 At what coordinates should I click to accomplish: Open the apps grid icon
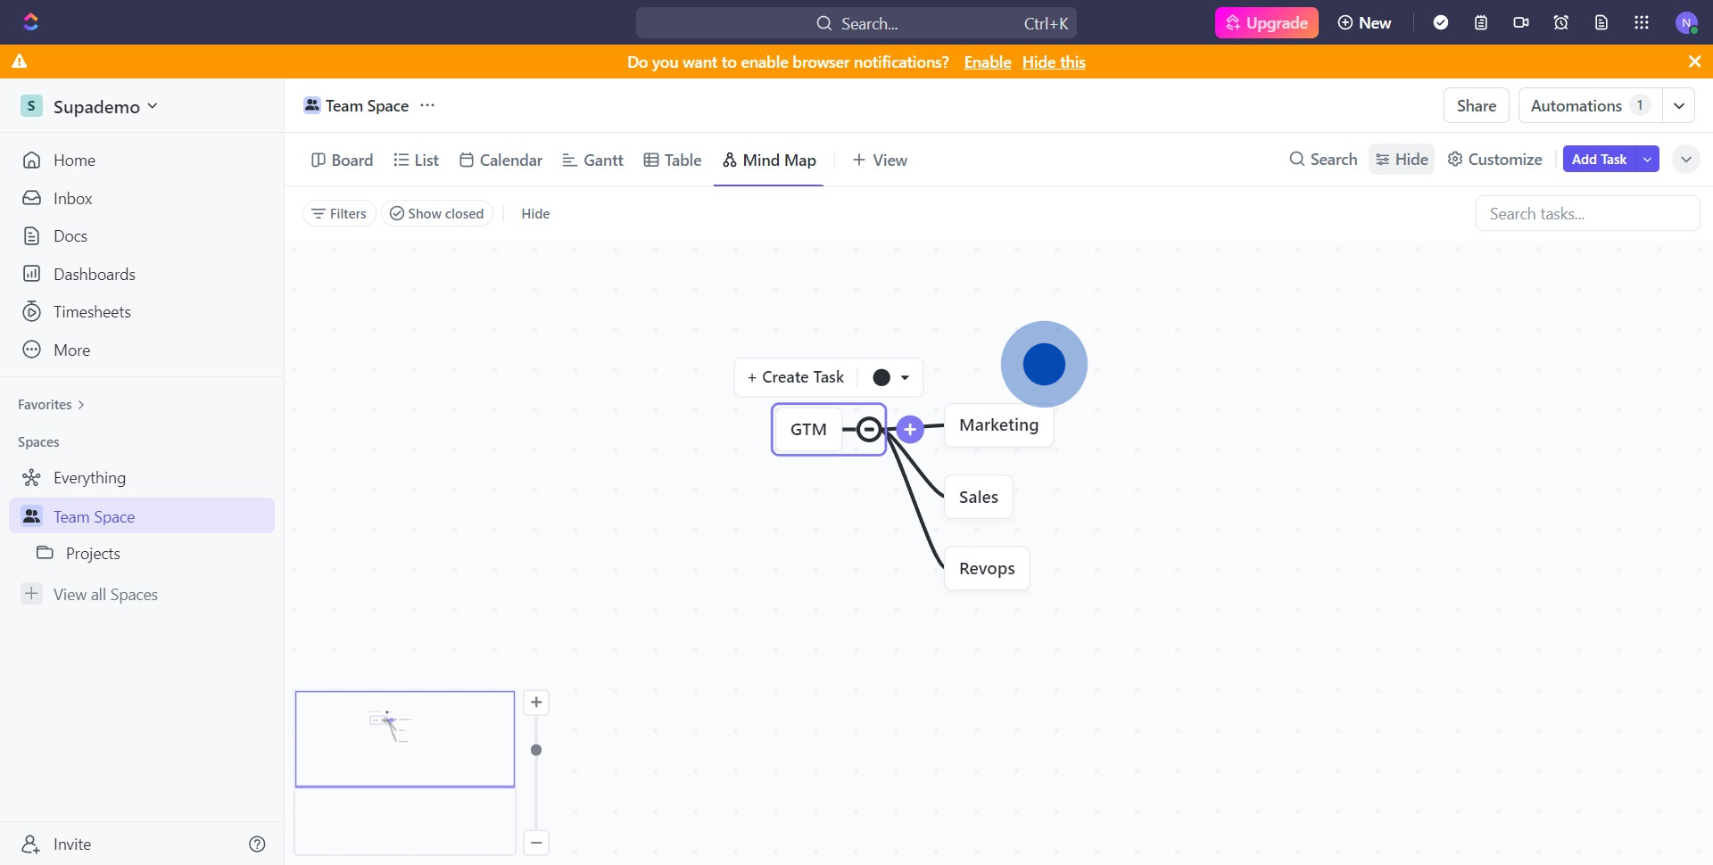point(1642,23)
